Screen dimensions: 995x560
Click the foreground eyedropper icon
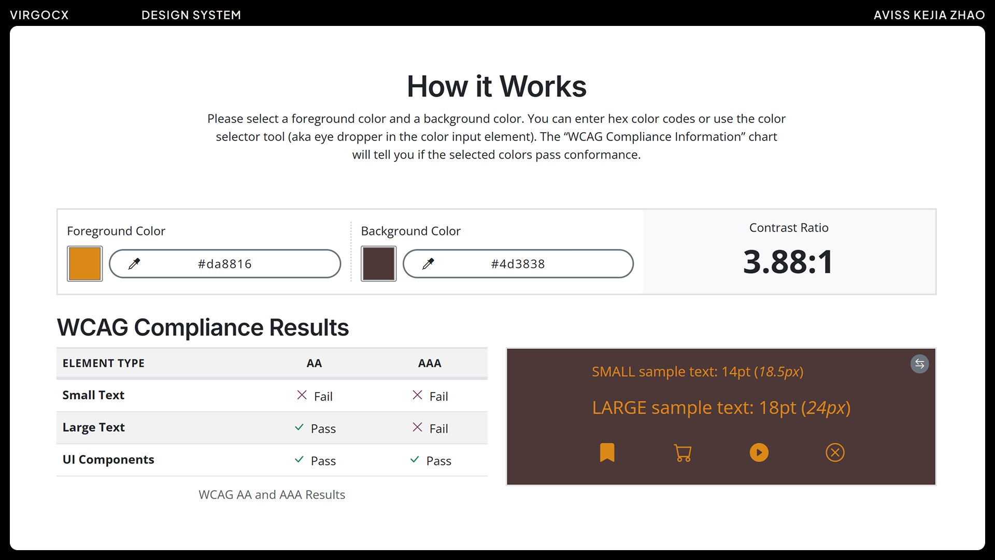[134, 264]
